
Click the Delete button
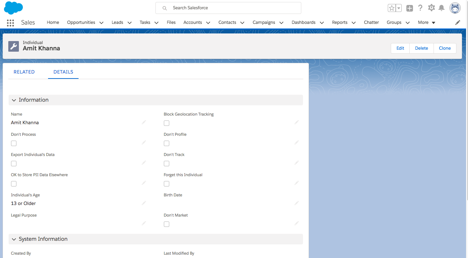[x=422, y=48]
